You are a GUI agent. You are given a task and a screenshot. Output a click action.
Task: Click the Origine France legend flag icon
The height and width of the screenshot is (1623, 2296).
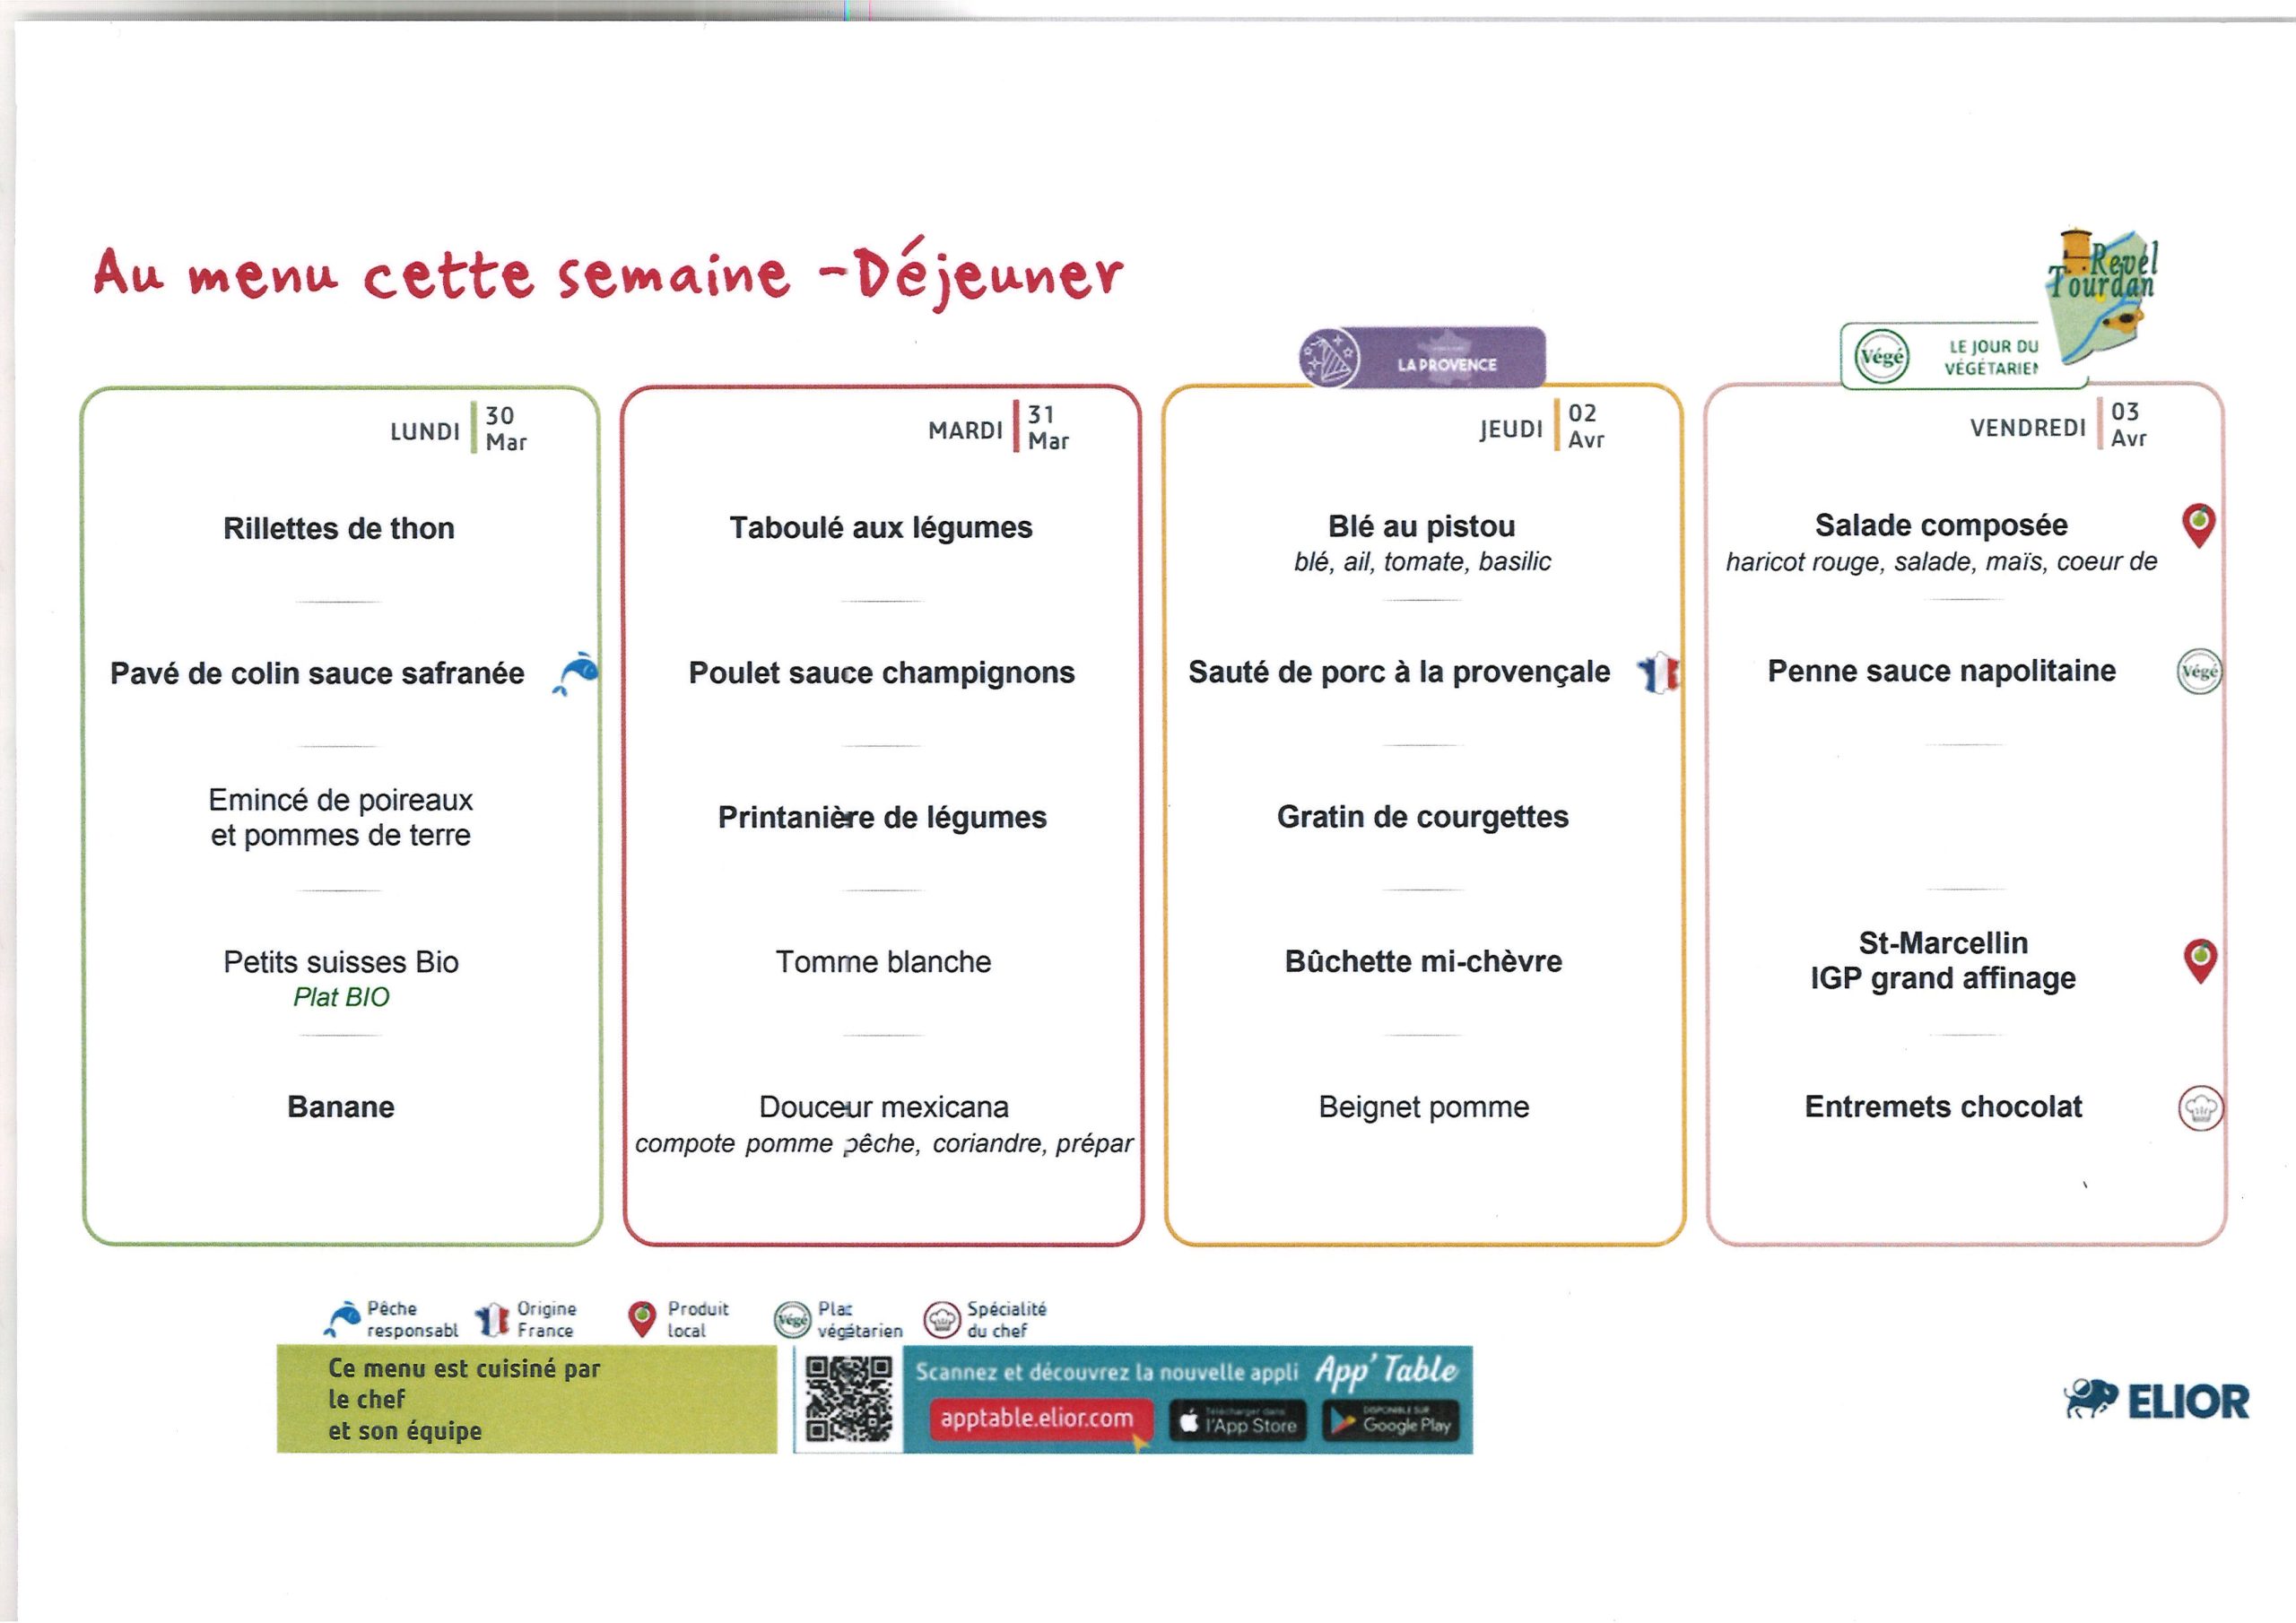pos(492,1319)
